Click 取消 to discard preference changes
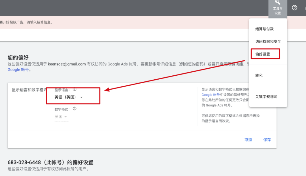 (x=248, y=140)
